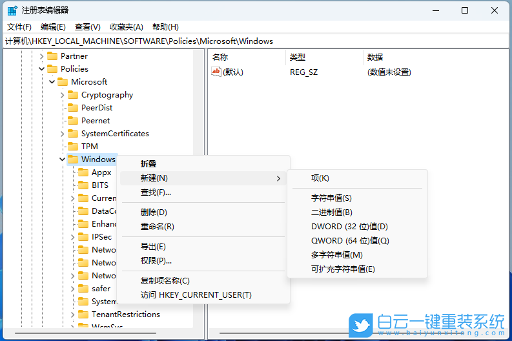Open the 收藏夹(A) menu
Viewport: 512px width, 341px height.
tap(127, 27)
